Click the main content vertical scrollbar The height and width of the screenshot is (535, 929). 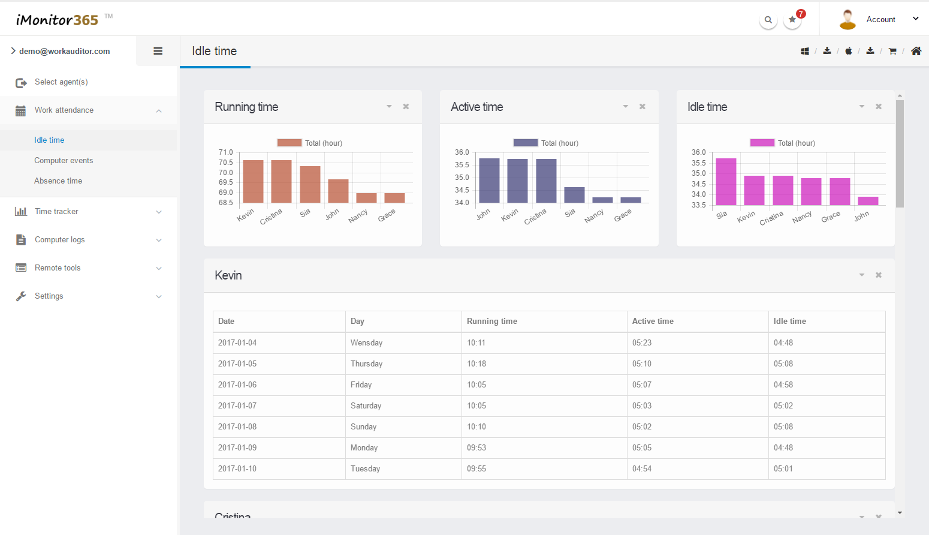(x=900, y=154)
